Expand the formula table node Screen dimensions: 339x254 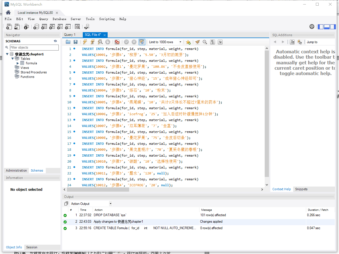coord(18,63)
